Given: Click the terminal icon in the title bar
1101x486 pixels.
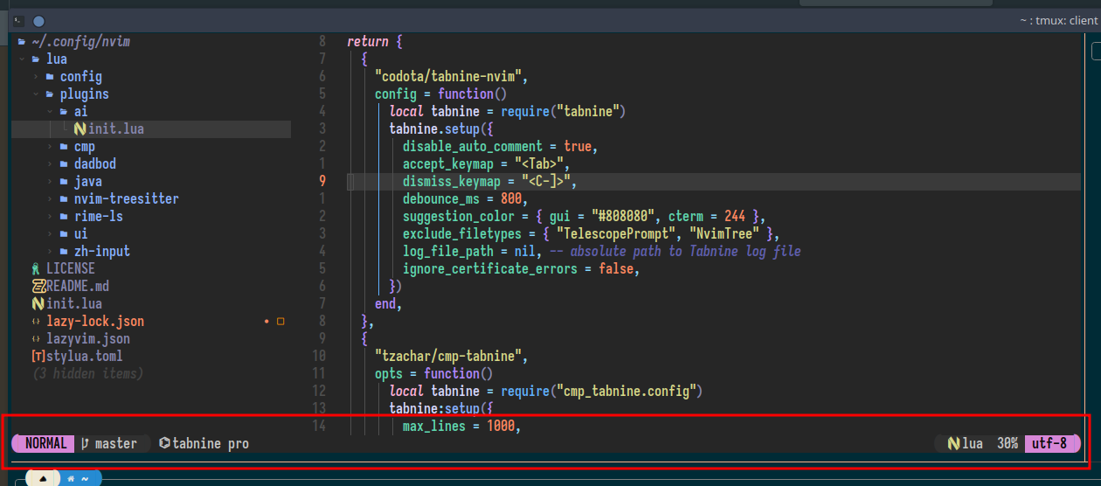Looking at the screenshot, I should pos(18,21).
